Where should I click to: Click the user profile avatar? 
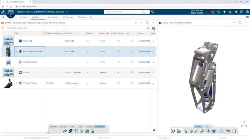point(213,12)
